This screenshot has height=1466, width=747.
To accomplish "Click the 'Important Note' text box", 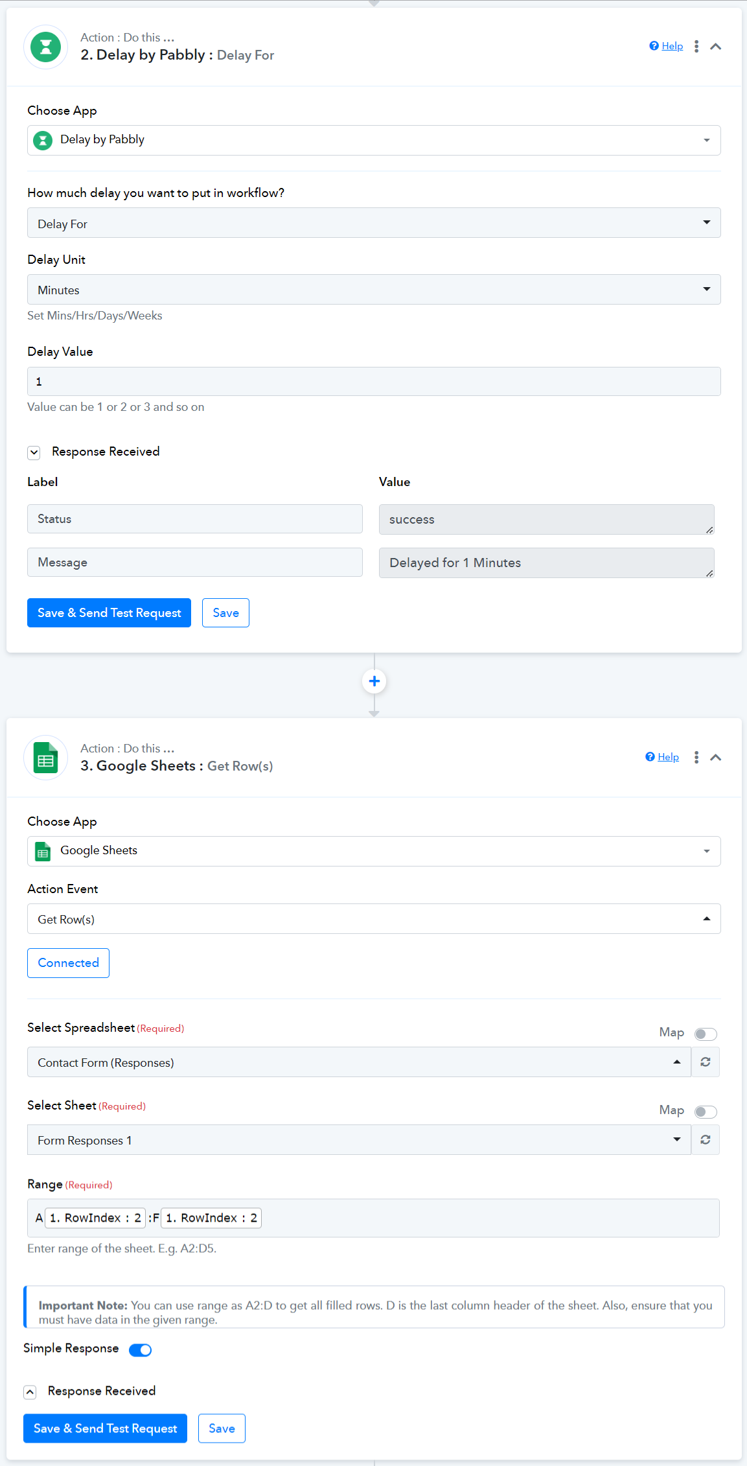I will click(x=374, y=1307).
